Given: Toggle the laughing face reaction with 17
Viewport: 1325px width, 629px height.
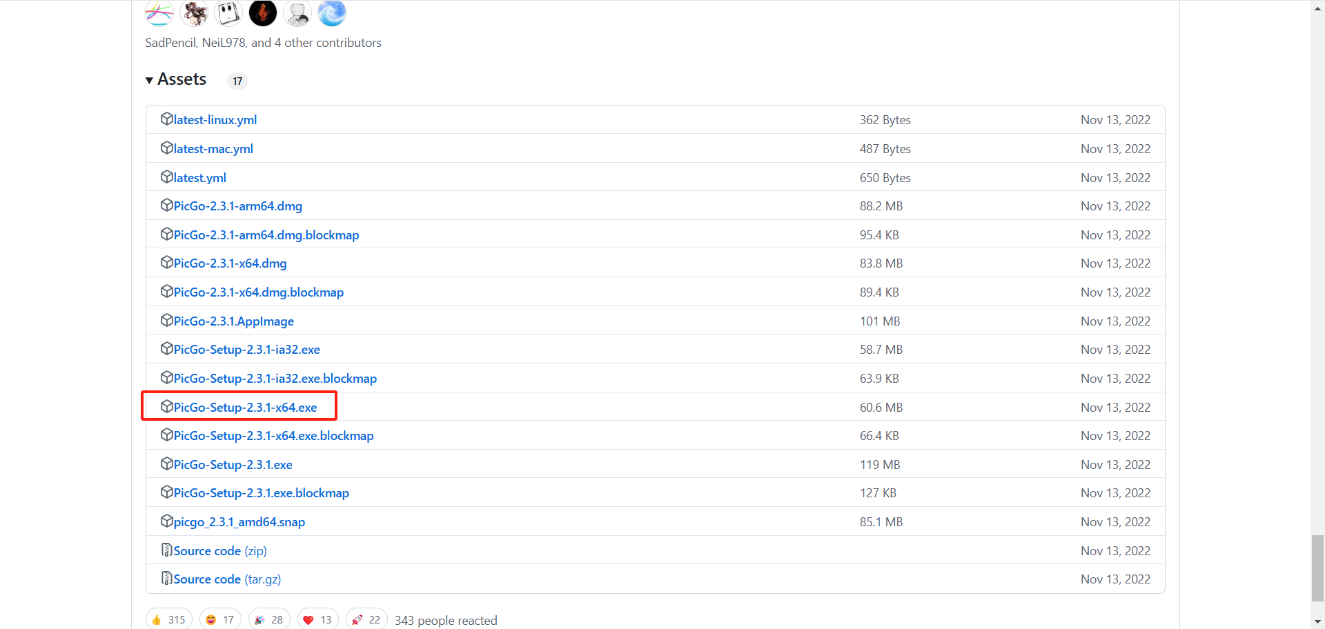Looking at the screenshot, I should pyautogui.click(x=220, y=619).
